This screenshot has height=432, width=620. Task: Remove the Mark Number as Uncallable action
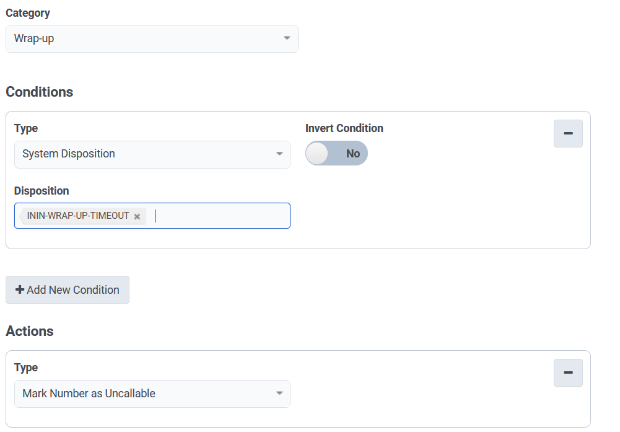coord(568,372)
